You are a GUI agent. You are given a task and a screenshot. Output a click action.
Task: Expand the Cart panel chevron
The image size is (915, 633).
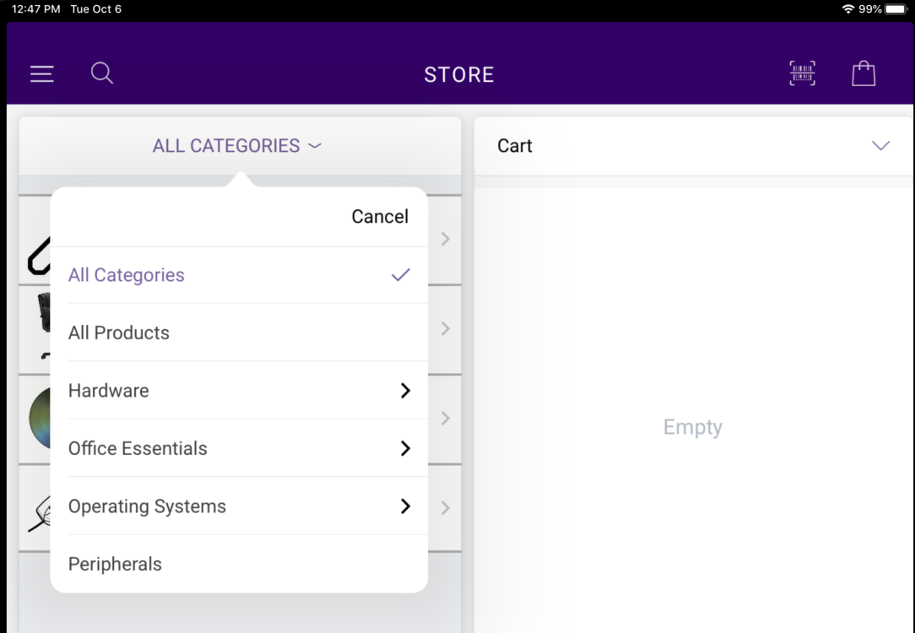pos(880,146)
